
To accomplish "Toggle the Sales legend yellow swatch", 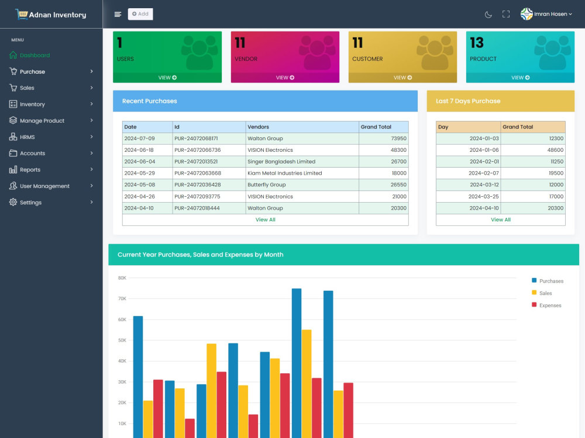I will point(534,293).
